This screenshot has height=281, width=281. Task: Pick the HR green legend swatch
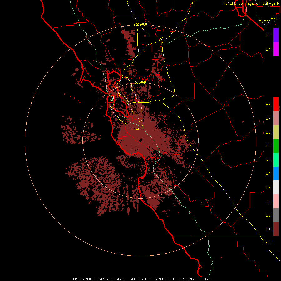[x=276, y=146]
